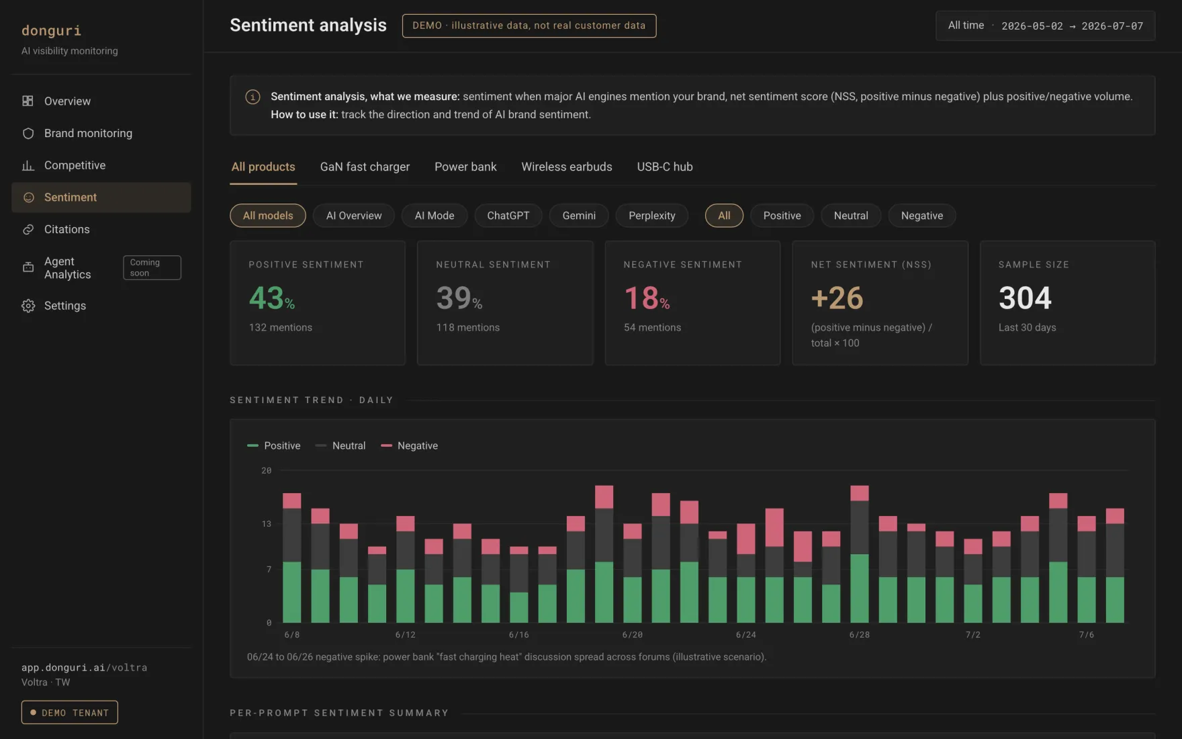Click the Agent Analytics robot icon
The width and height of the screenshot is (1182, 739).
pos(28,267)
